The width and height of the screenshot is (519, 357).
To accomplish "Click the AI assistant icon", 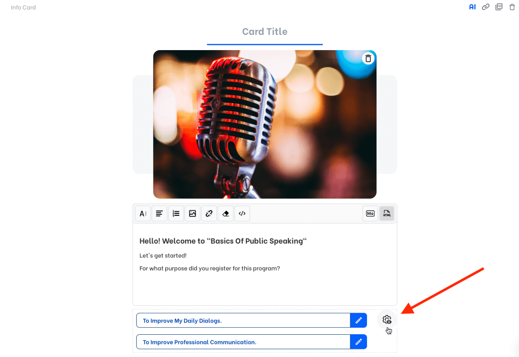I will click(x=472, y=7).
